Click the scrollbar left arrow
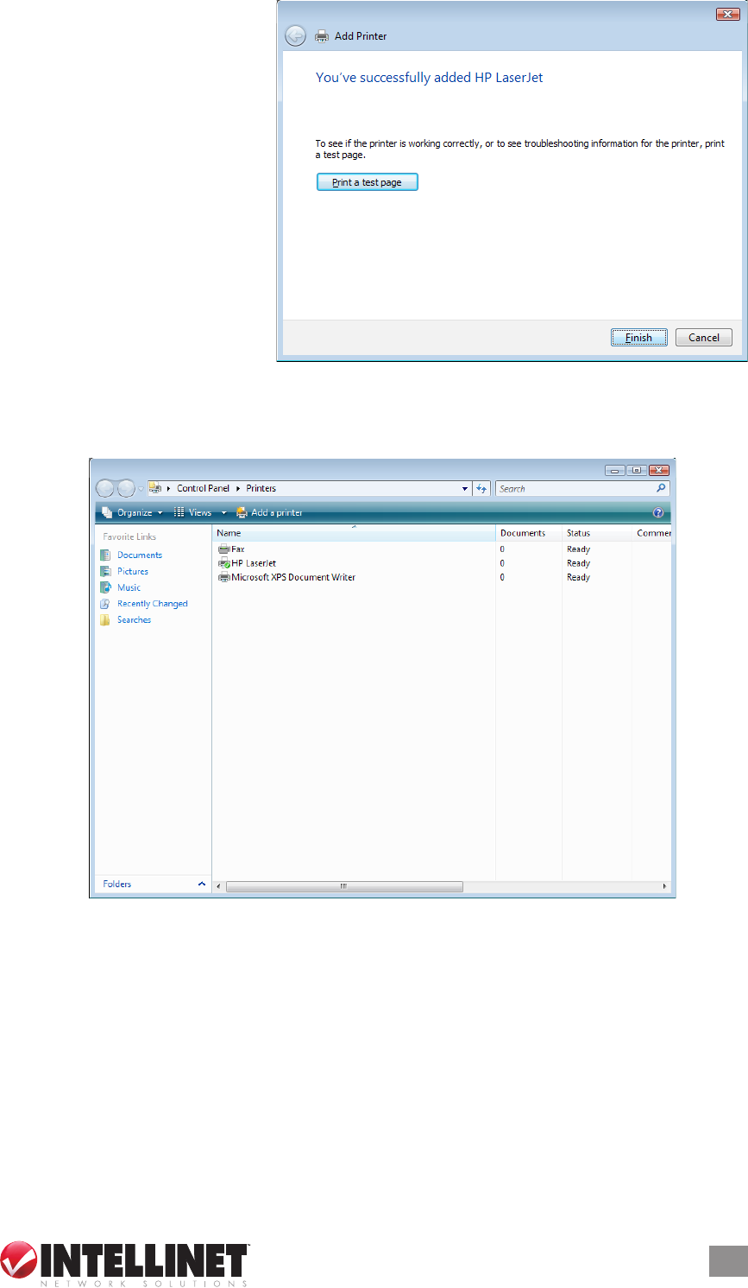The image size is (748, 1288). tap(218, 886)
